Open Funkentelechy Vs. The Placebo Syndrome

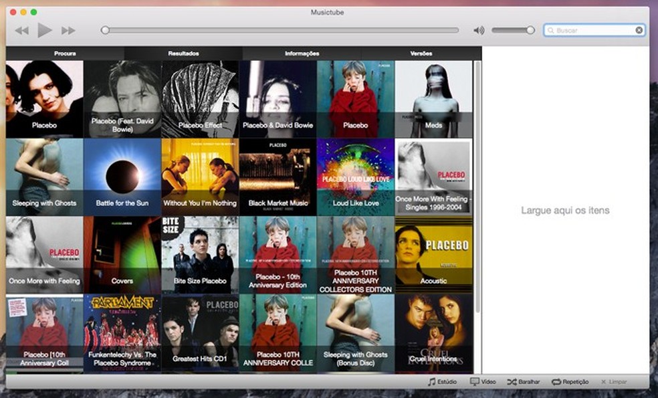122,333
